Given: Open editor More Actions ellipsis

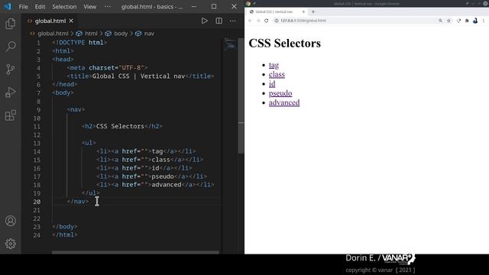Looking at the screenshot, I should 233,21.
